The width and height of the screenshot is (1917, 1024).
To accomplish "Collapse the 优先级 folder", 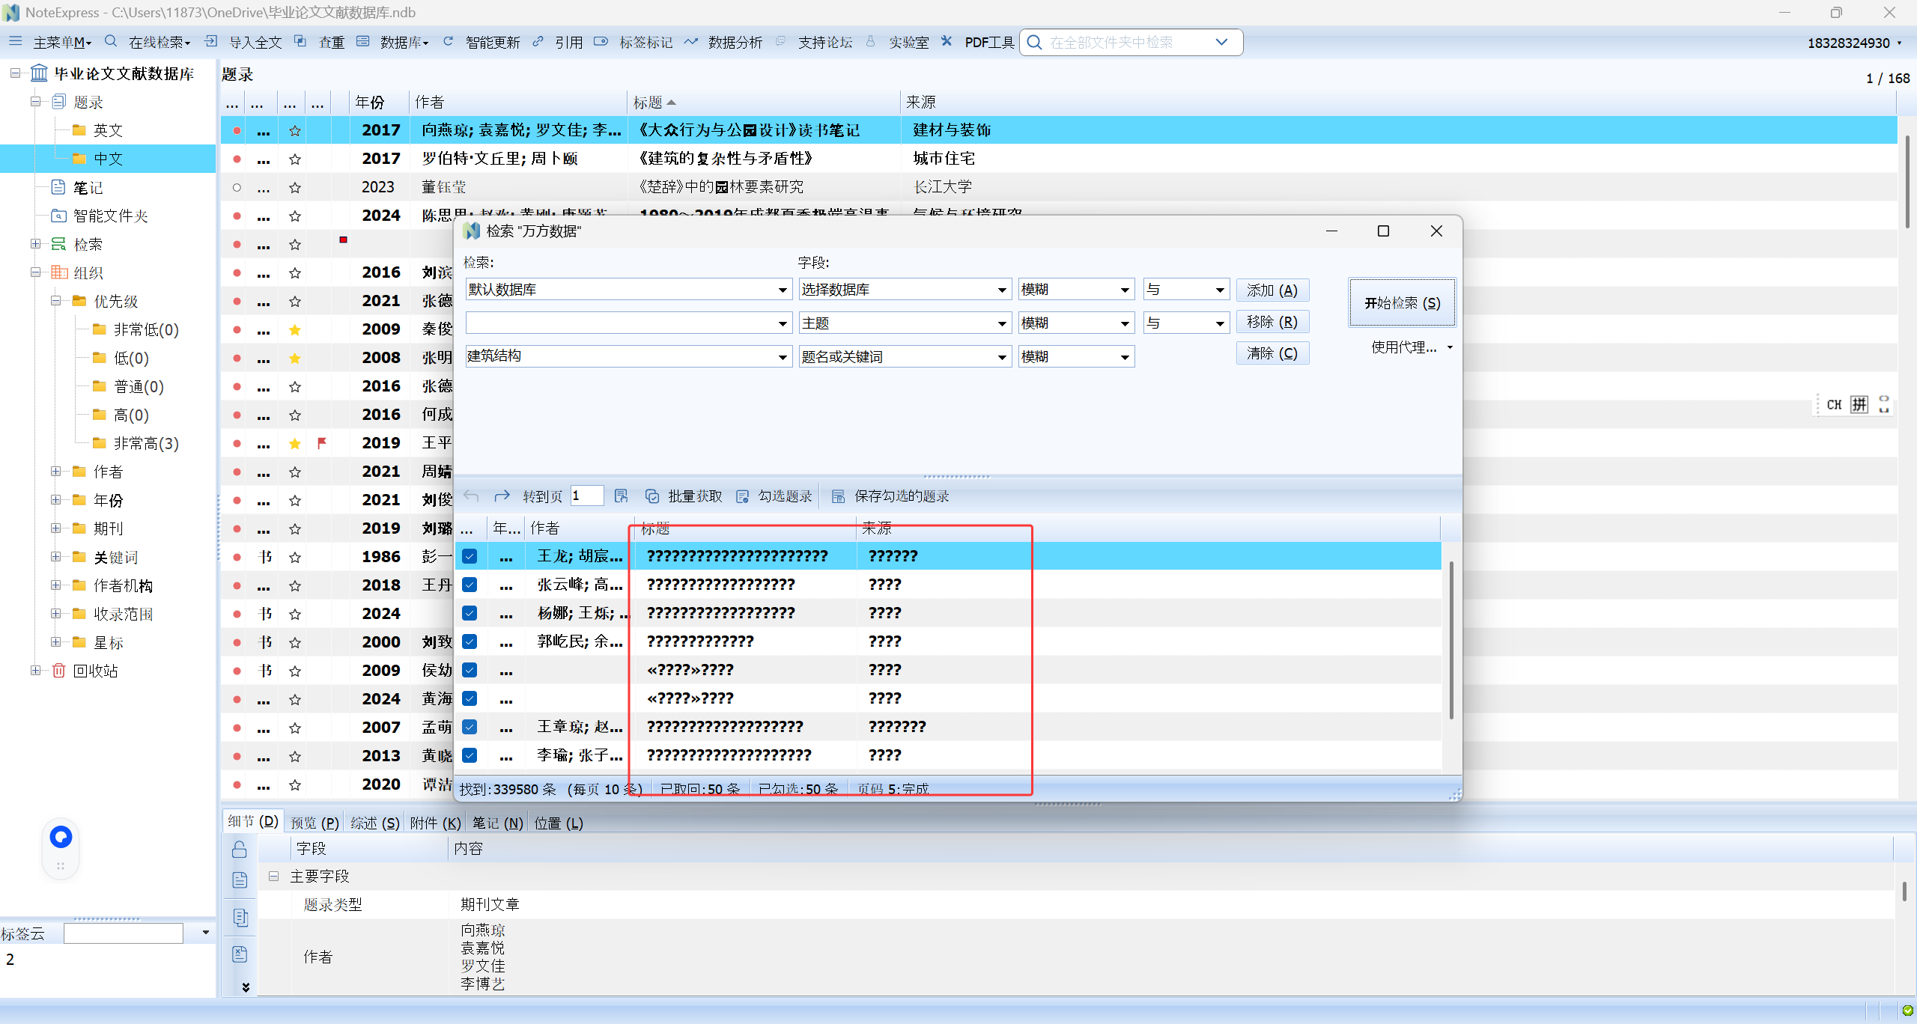I will [x=55, y=301].
